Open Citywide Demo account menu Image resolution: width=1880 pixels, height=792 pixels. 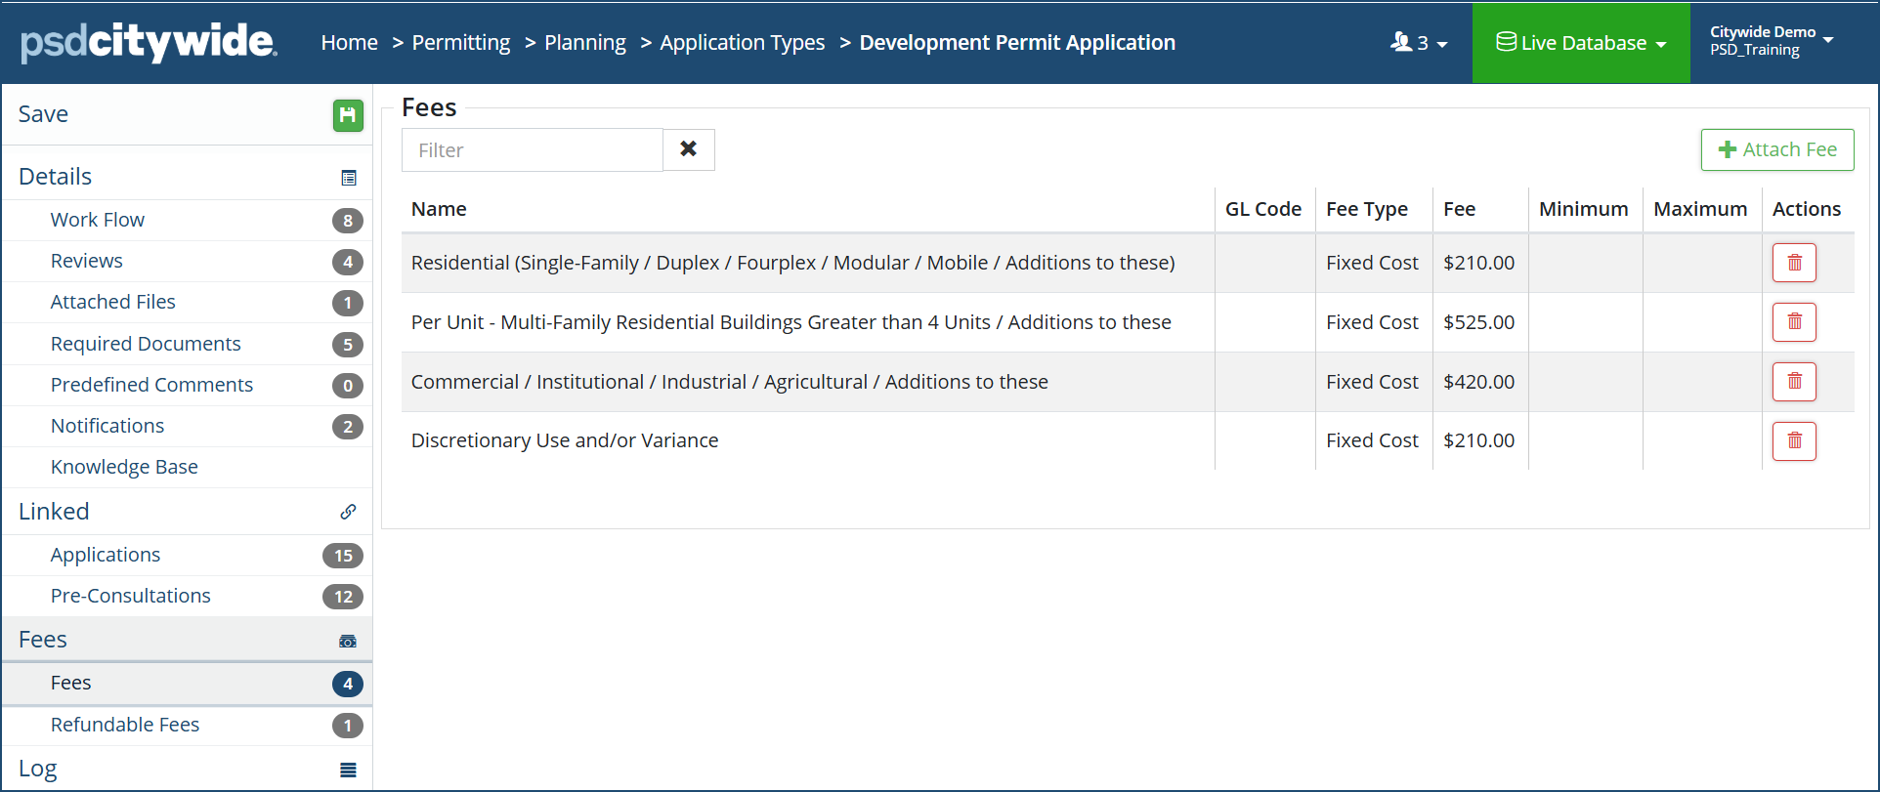tap(1771, 41)
